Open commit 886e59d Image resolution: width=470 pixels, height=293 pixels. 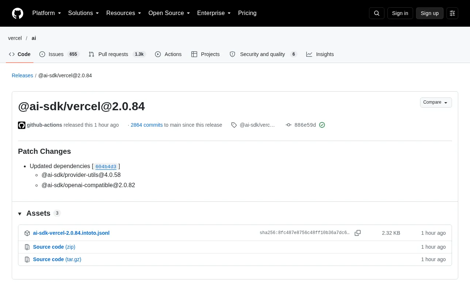click(305, 125)
